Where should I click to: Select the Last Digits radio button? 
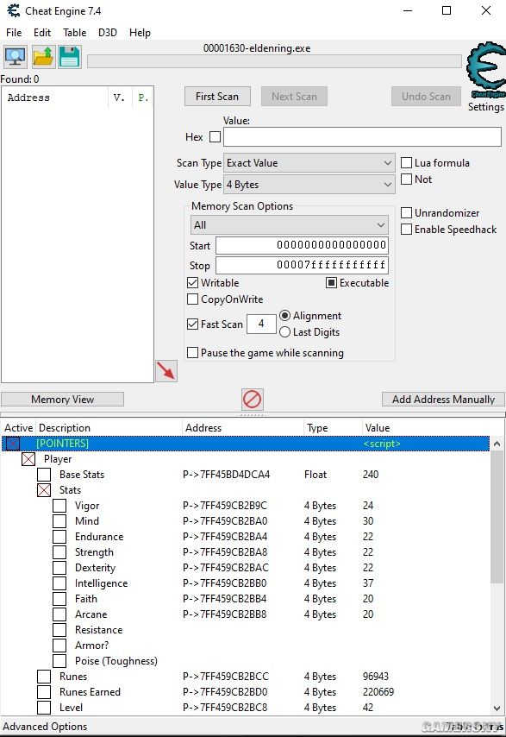tap(285, 332)
